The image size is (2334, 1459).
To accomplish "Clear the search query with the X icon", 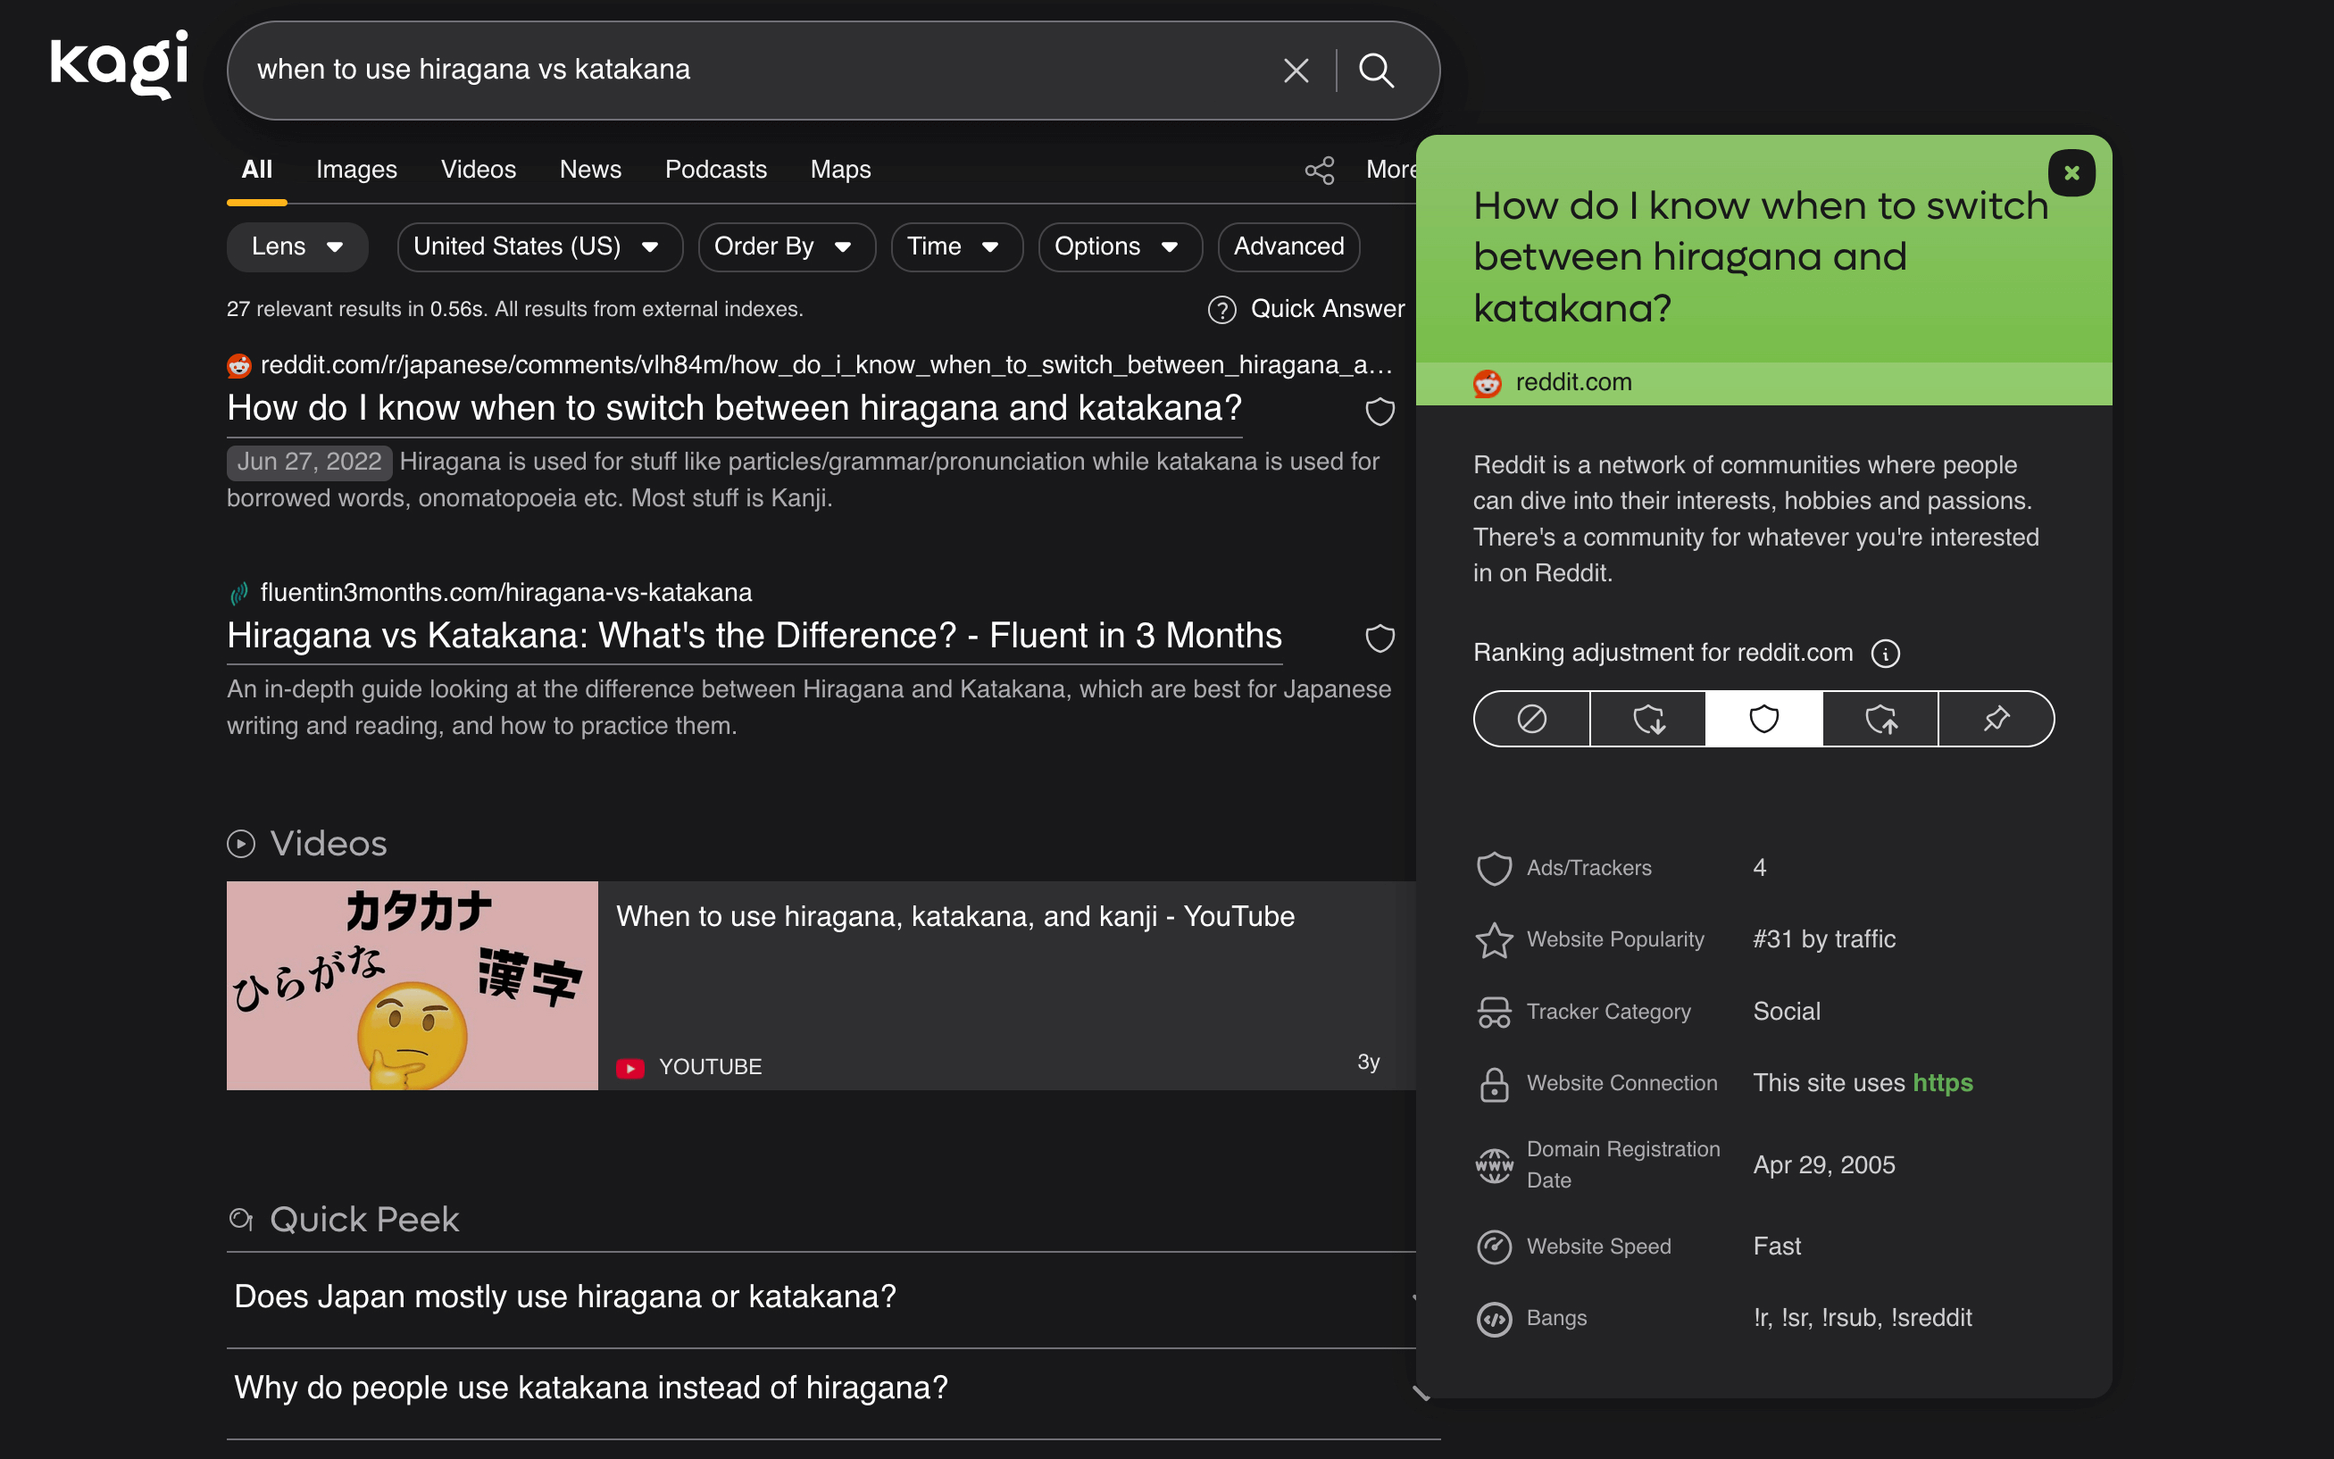I will 1295,70.
